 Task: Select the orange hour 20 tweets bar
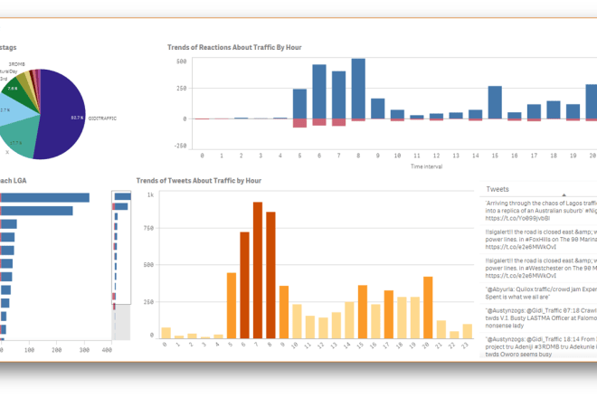tap(428, 308)
